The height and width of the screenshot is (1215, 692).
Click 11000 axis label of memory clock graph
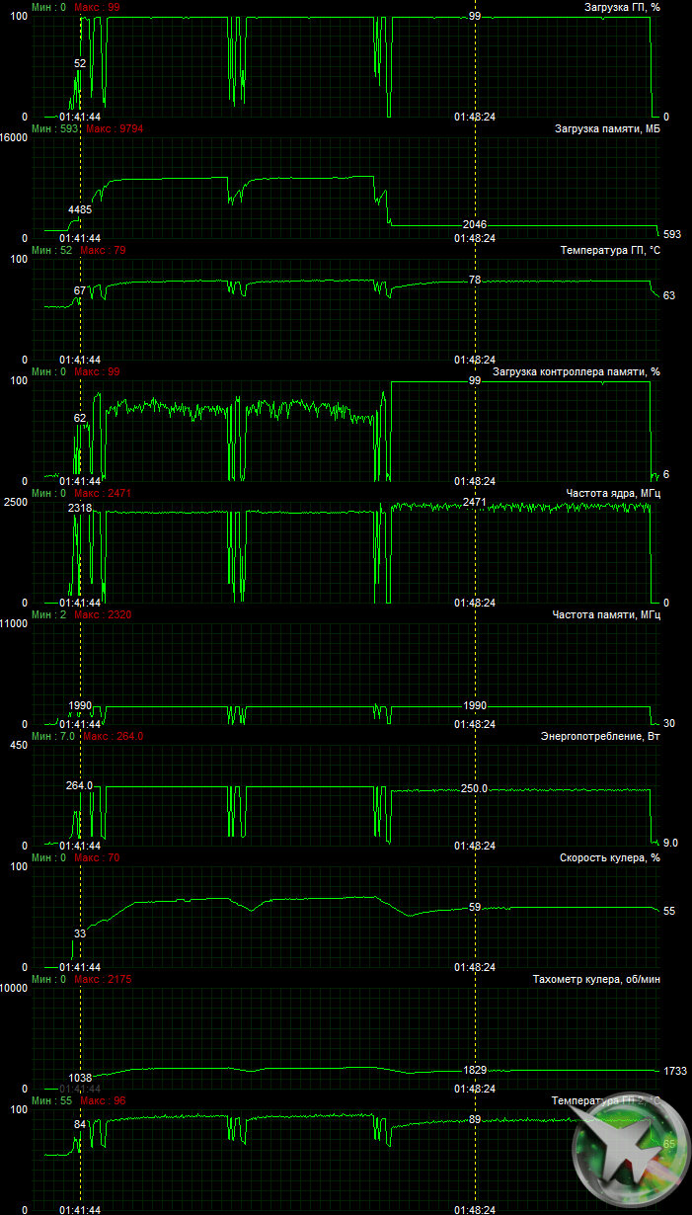[x=14, y=623]
